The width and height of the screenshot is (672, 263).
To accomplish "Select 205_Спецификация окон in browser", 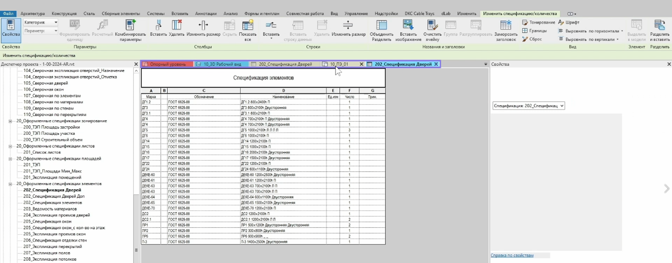I will click(47, 222).
